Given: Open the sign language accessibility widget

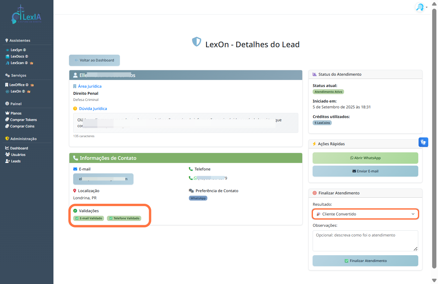Looking at the screenshot, I should (423, 142).
